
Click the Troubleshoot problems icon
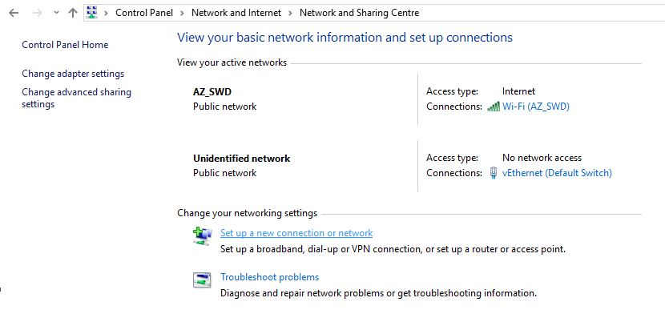202,280
